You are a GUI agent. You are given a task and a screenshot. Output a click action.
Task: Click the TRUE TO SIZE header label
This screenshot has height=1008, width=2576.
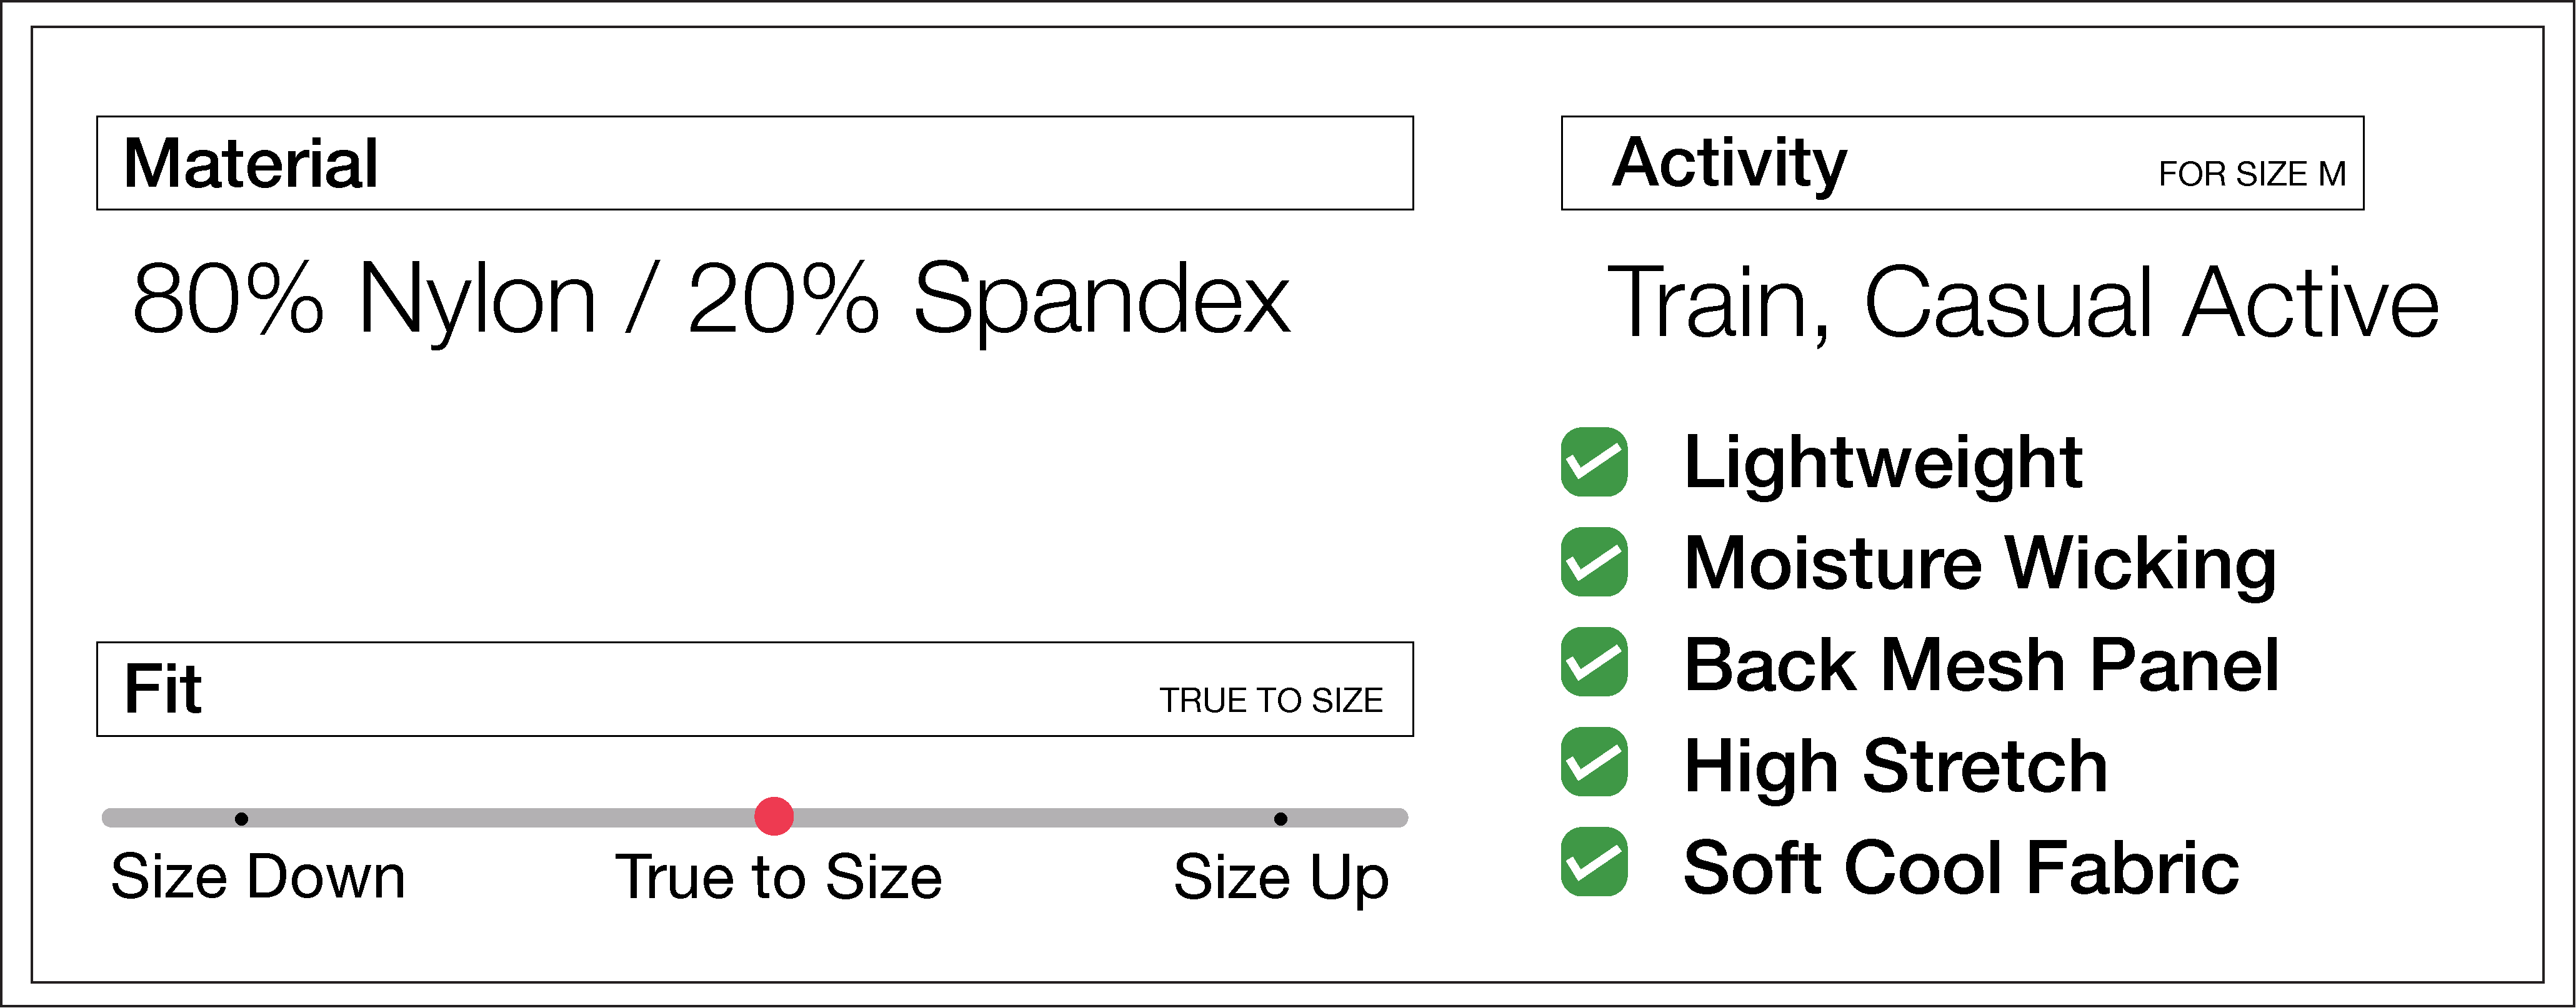(1271, 700)
